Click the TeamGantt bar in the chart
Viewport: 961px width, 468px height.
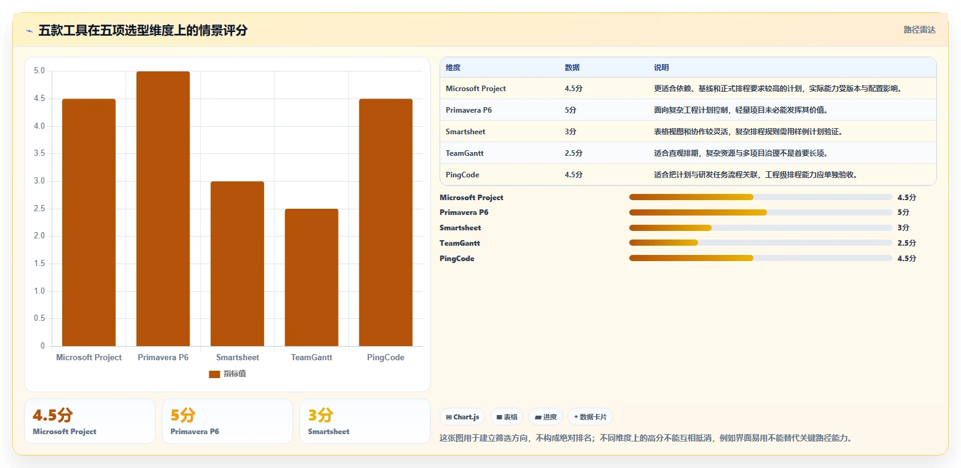(312, 277)
